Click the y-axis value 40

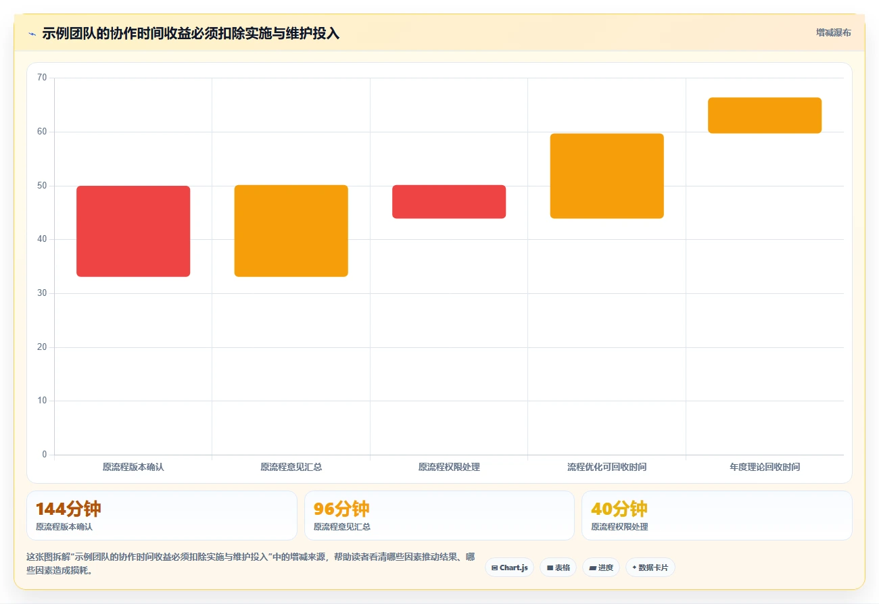point(42,239)
